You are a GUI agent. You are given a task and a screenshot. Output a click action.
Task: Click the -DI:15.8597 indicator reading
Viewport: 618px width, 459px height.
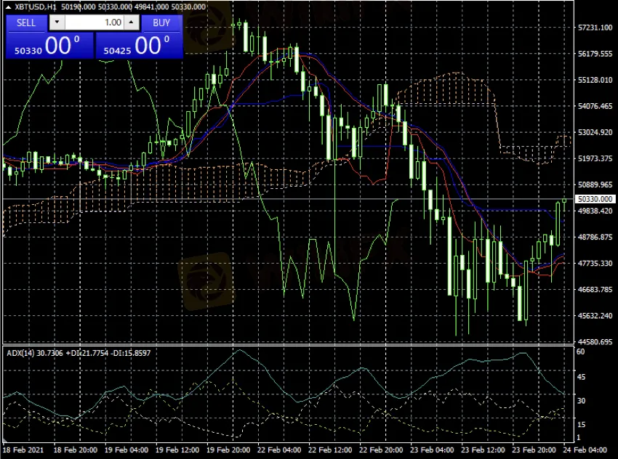132,353
